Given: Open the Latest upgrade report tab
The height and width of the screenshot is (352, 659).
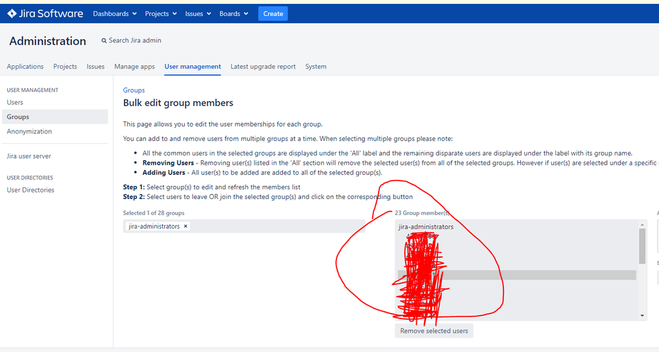Looking at the screenshot, I should click(x=263, y=67).
